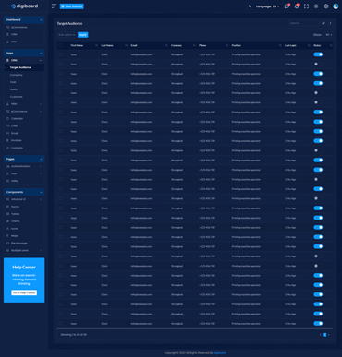Toggle the sidebar collapse hamburger icon
Screen dimensions: 342x357
[x=54, y=6]
